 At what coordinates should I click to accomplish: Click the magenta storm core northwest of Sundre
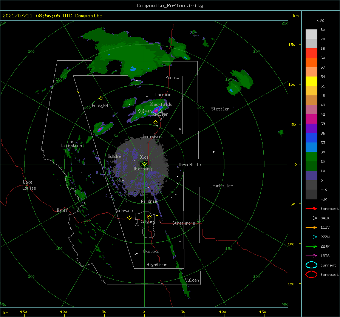pos(100,129)
